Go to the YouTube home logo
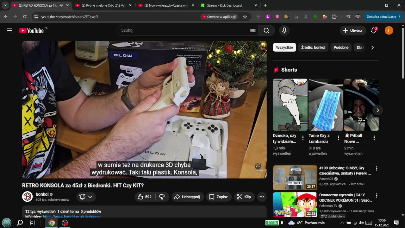The height and width of the screenshot is (228, 405). tap(31, 30)
